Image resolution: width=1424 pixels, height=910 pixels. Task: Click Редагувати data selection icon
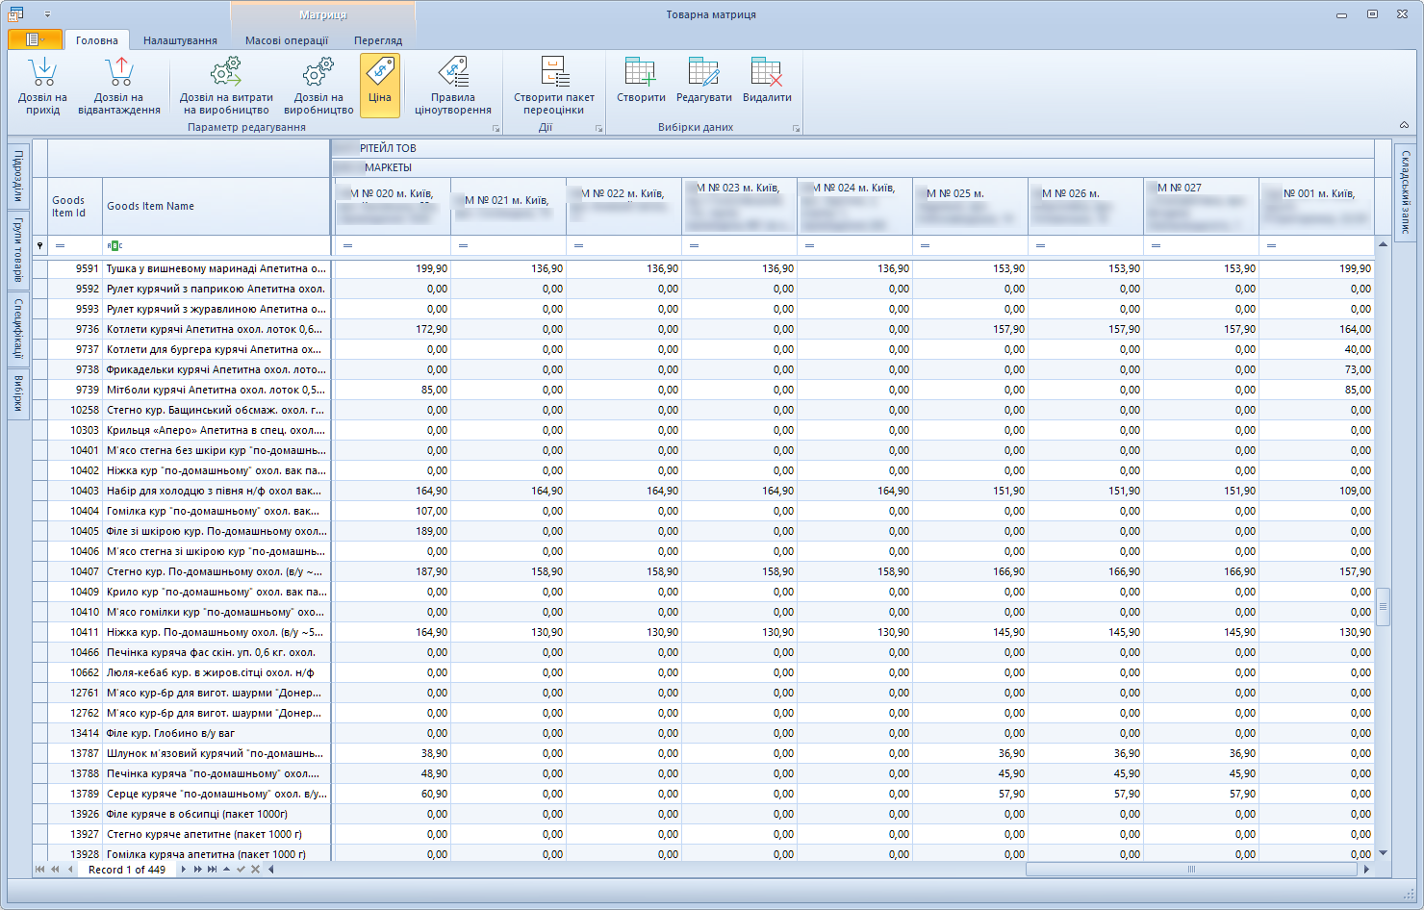[704, 71]
